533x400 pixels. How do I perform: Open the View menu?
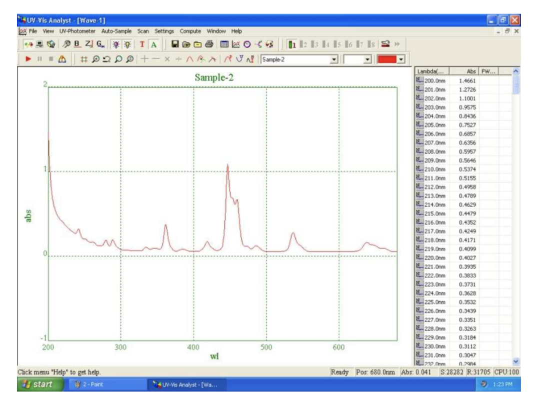pos(48,31)
